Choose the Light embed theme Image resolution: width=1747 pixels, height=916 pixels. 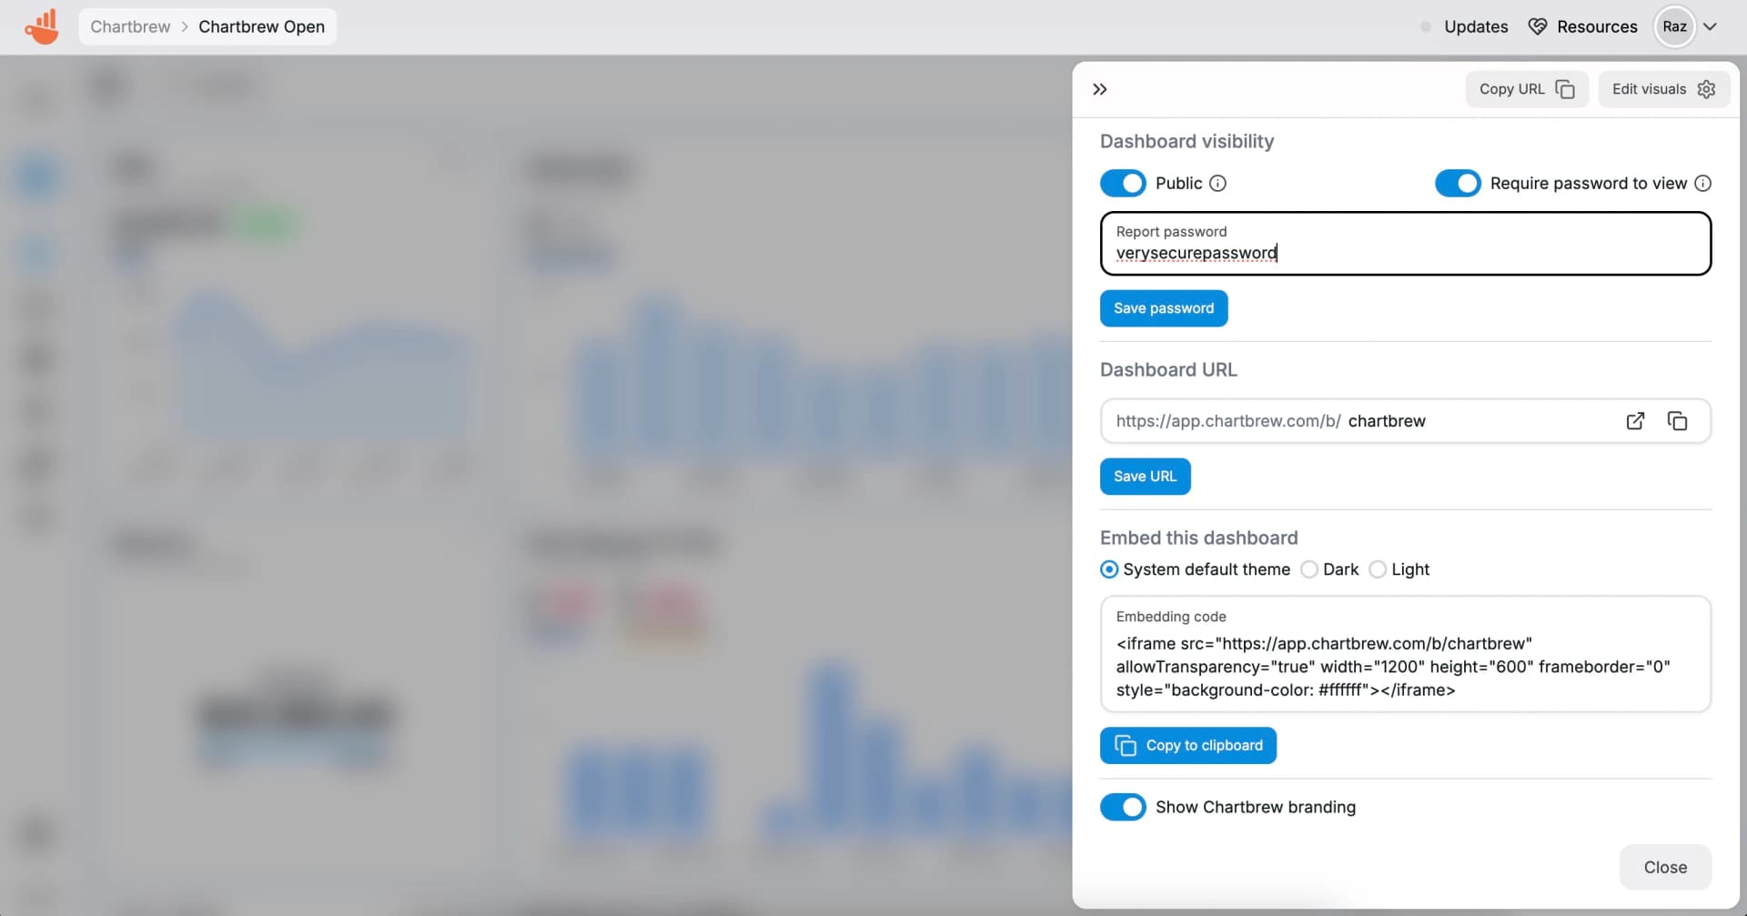1378,569
